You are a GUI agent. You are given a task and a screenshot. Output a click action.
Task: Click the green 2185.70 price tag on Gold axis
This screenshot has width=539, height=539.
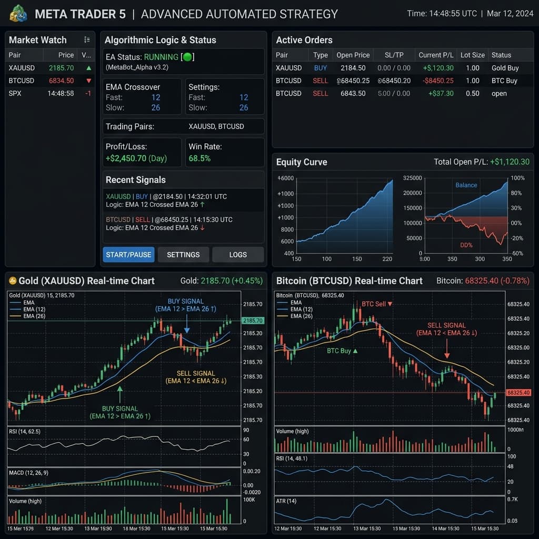253,321
